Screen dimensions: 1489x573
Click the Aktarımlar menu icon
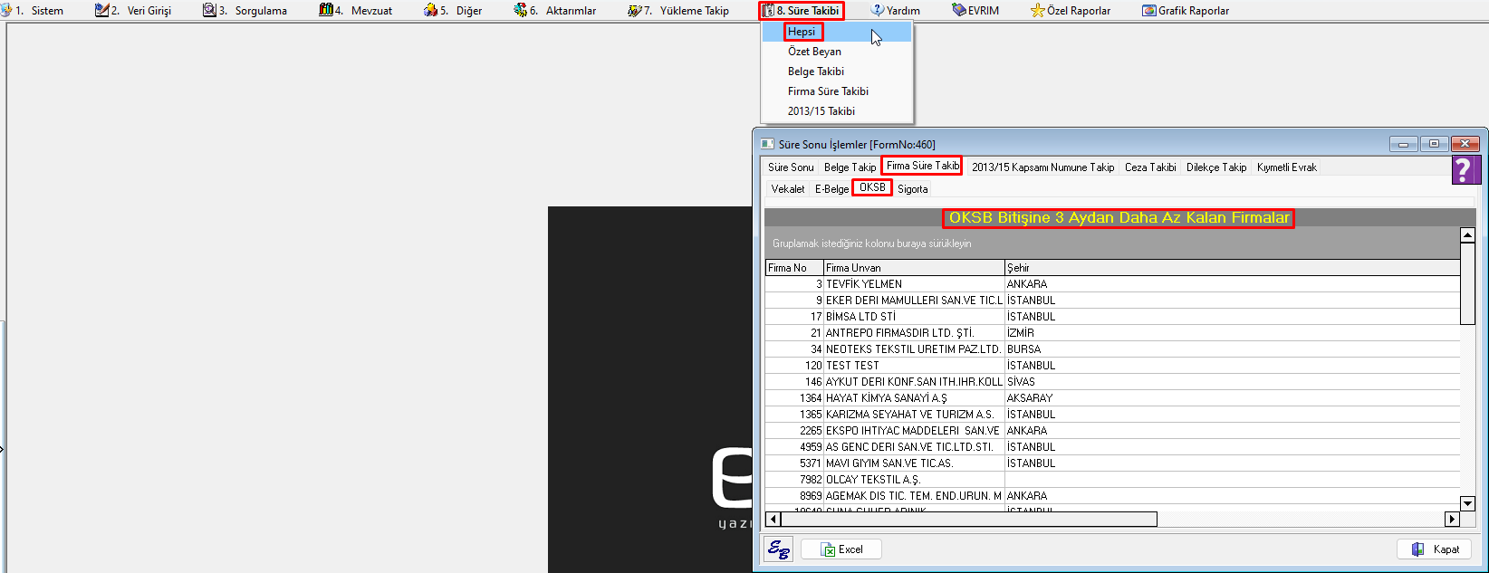tap(520, 10)
